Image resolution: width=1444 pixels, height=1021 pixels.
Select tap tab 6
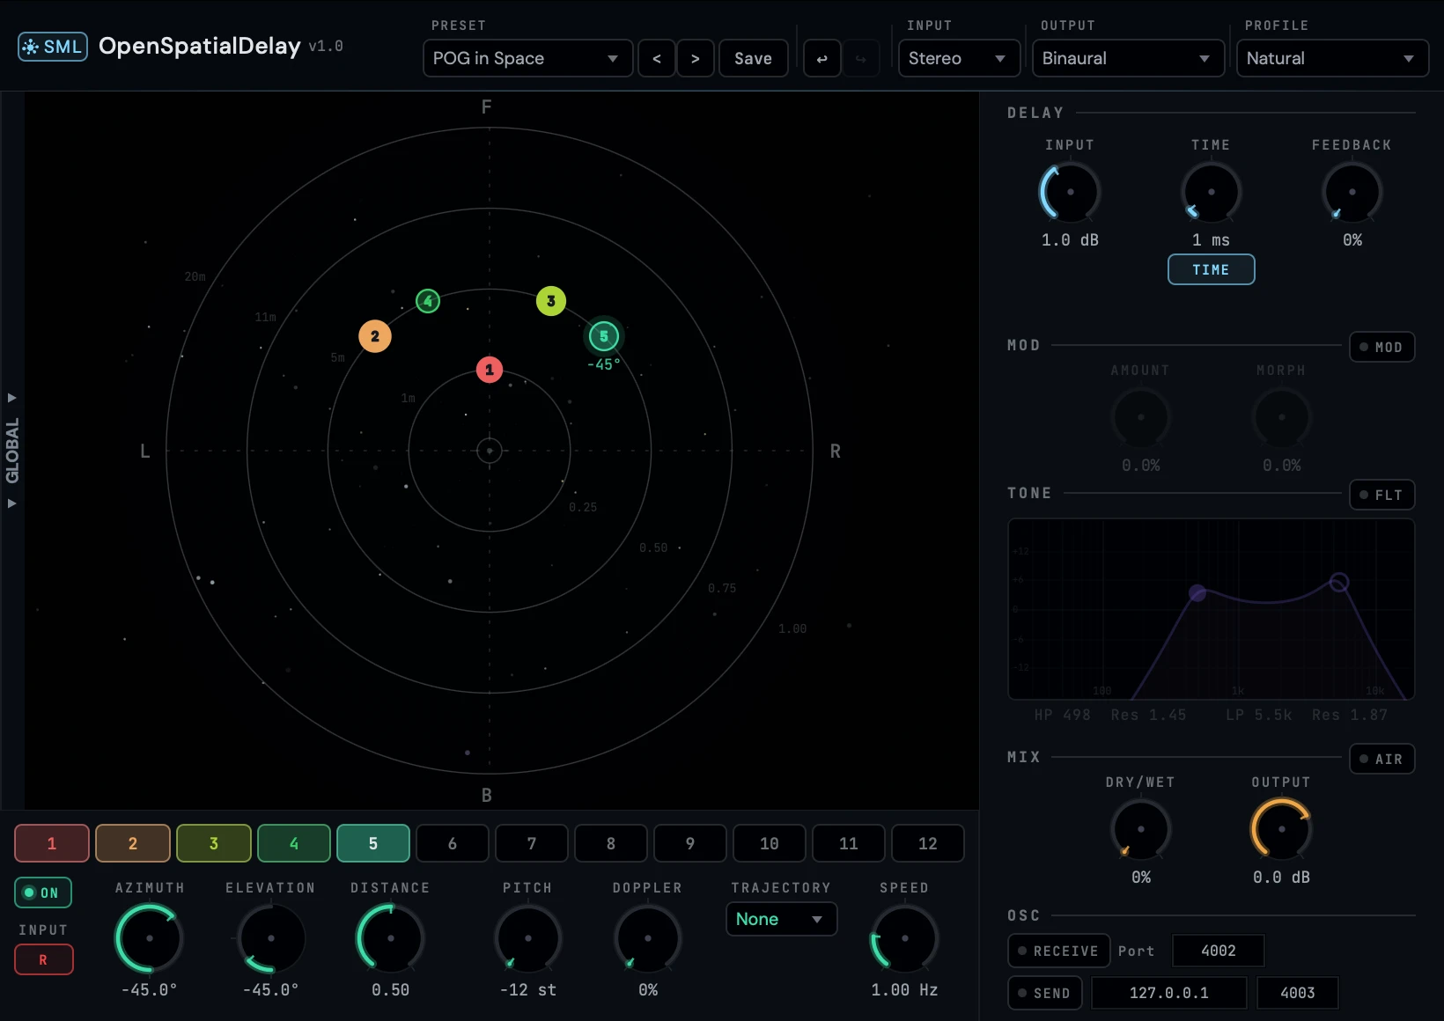453,843
